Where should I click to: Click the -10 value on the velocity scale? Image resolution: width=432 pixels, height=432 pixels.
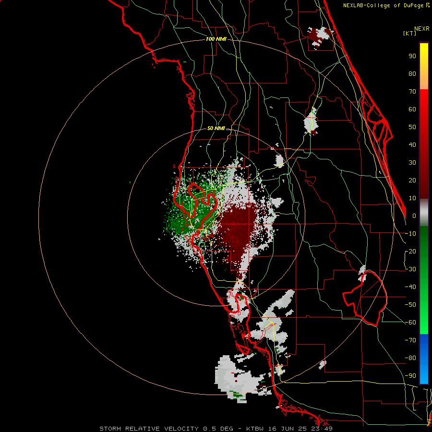point(410,233)
